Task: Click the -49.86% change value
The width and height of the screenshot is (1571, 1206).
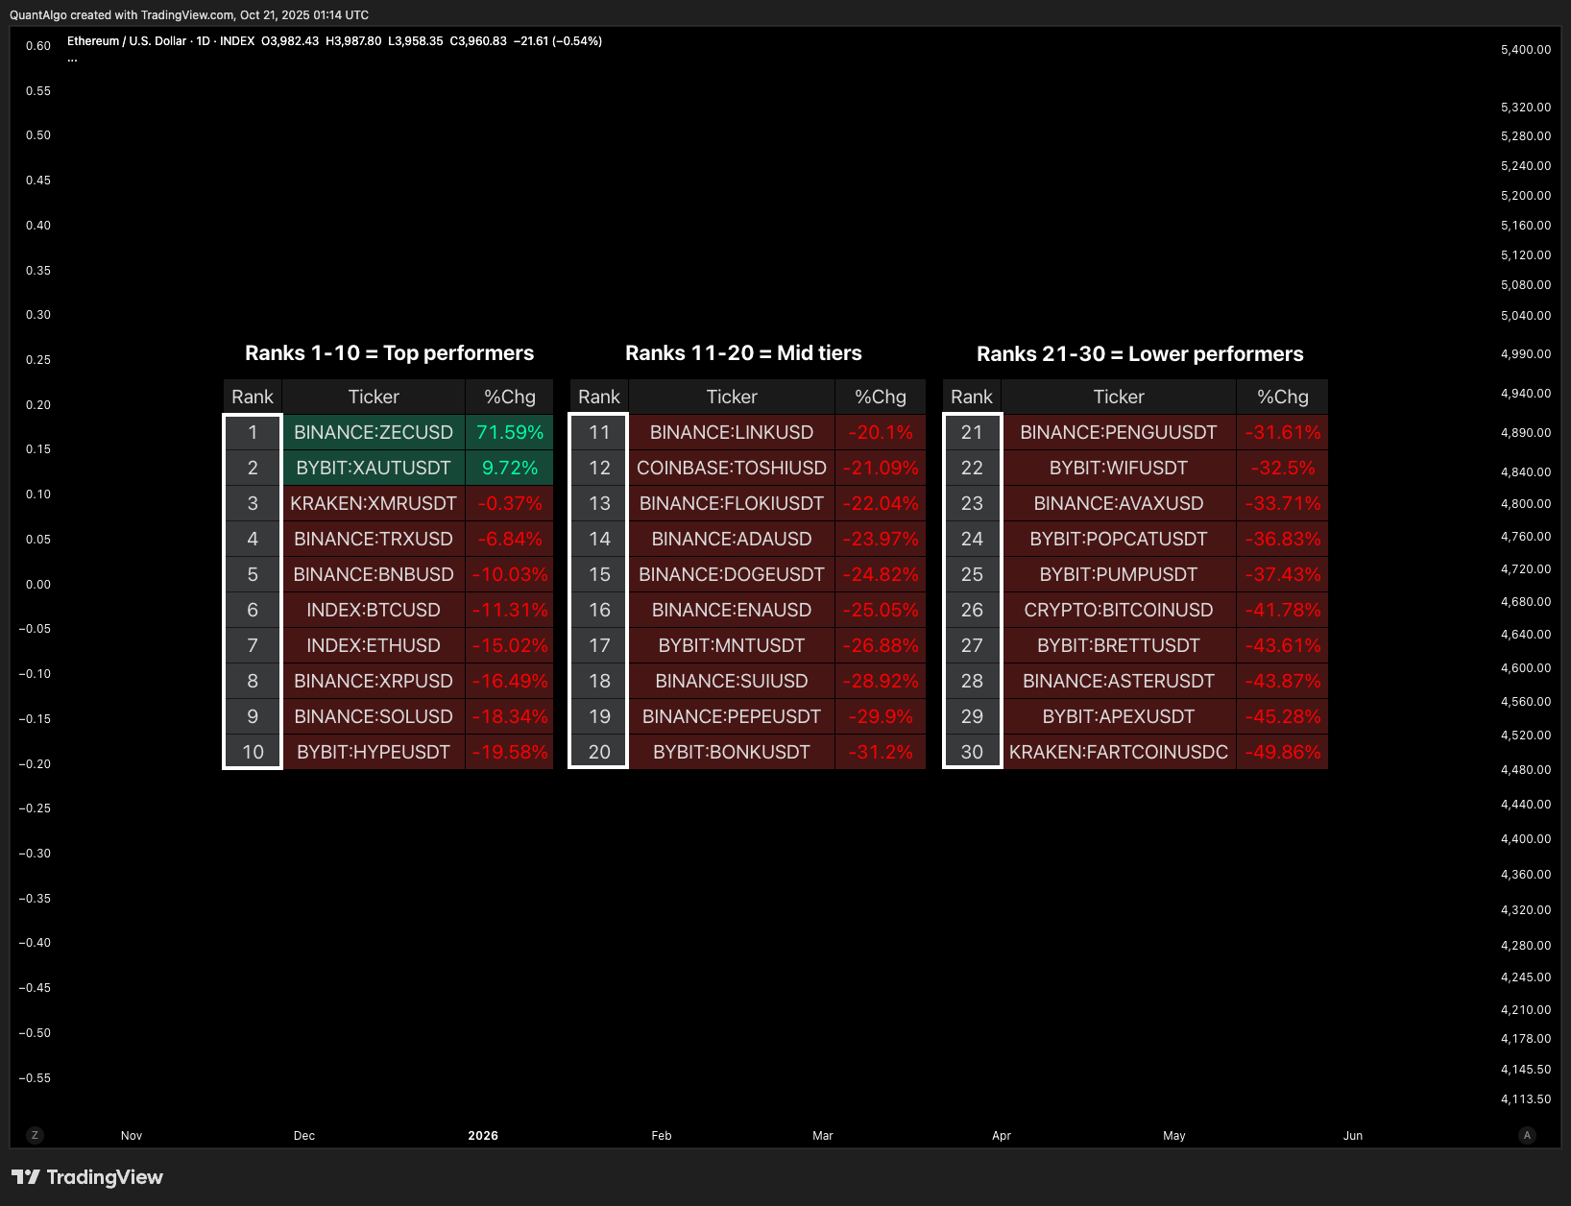Action: click(1283, 752)
